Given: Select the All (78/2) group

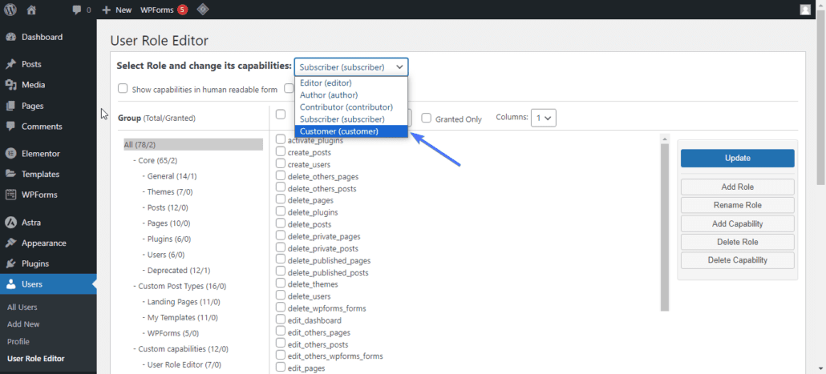Looking at the screenshot, I should [192, 145].
